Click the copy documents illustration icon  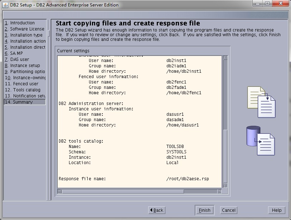click(261, 102)
